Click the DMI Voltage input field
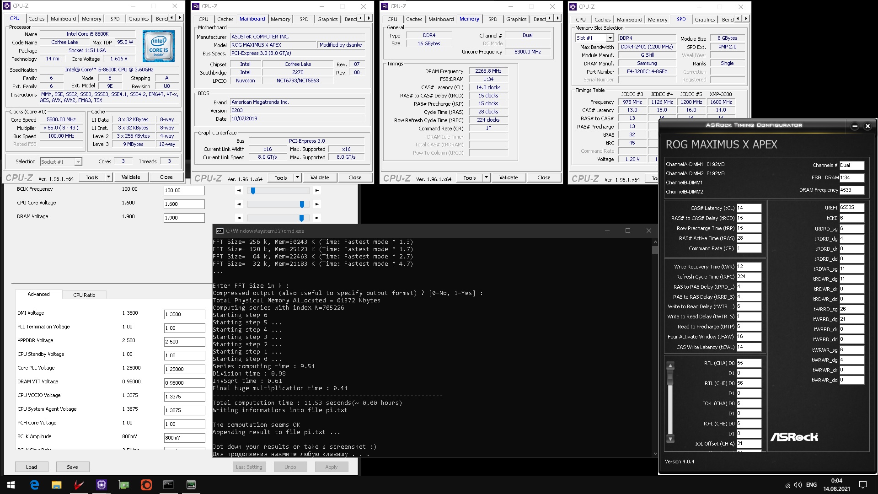 (185, 314)
